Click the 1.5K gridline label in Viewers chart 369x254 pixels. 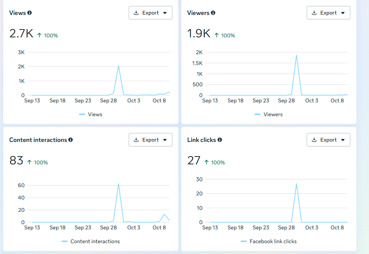click(197, 63)
